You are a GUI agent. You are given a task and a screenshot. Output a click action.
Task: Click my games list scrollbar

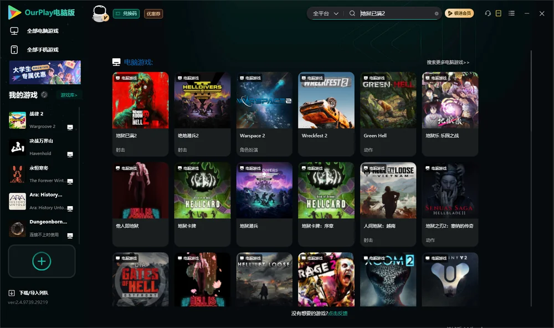point(79,176)
